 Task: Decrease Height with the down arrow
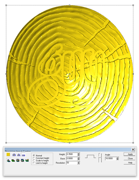[x=78, y=155]
